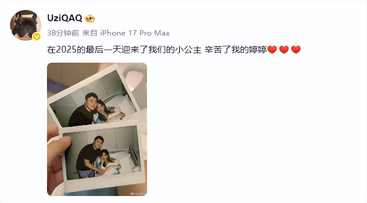The width and height of the screenshot is (367, 203).
Task: Click the watermark logo in photo corner
Action: point(138,194)
